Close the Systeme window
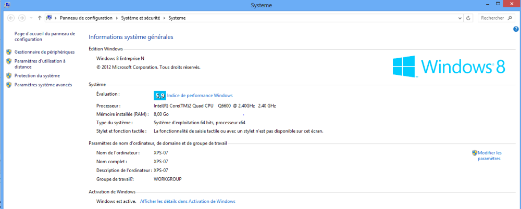The height and width of the screenshot is (209, 521). coord(512,4)
